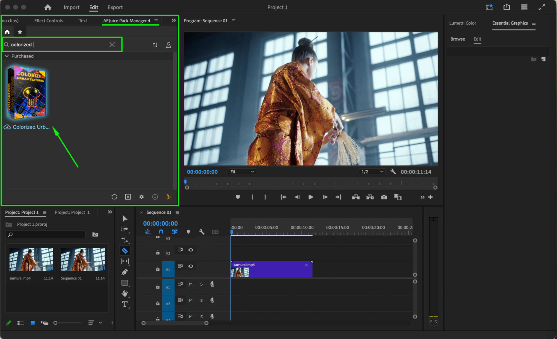Toggle snap in timeline magnet icon
This screenshot has width=557, height=339.
point(161,232)
